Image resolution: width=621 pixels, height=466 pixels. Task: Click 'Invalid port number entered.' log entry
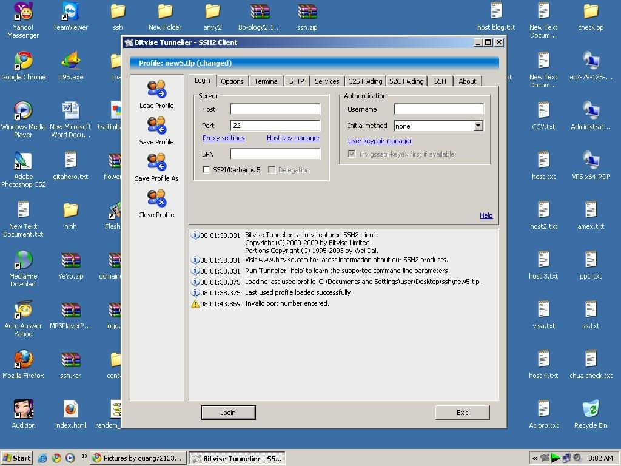coord(287,303)
